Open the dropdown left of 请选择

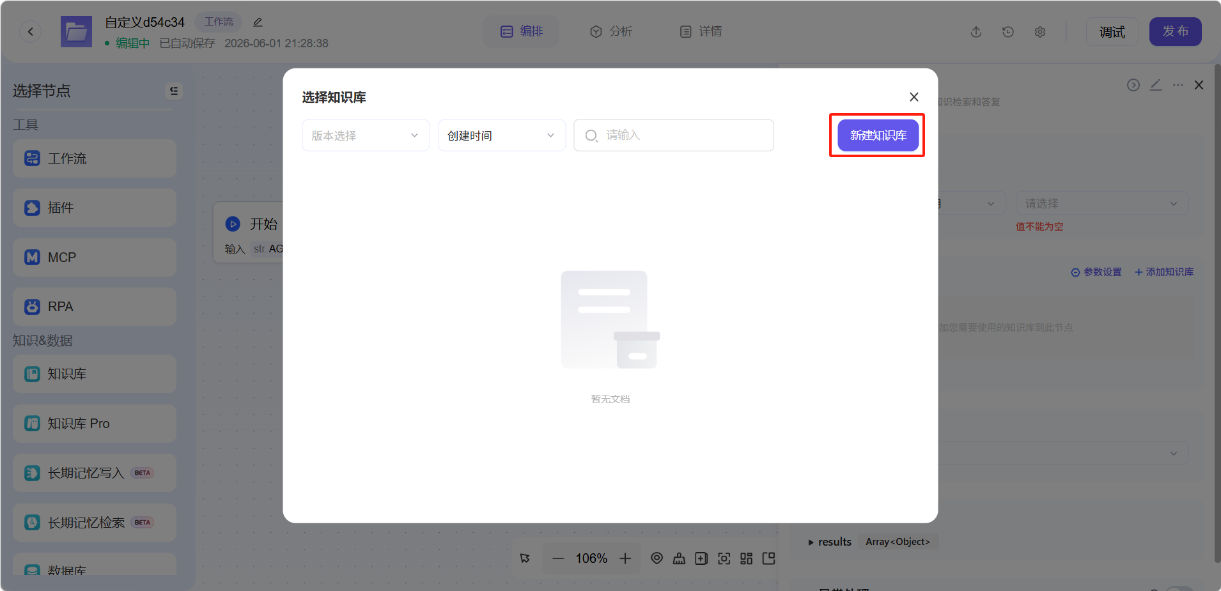[972, 203]
